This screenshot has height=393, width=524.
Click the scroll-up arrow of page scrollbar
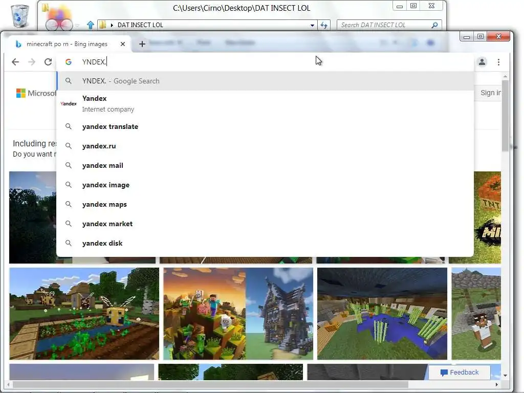tap(505, 77)
